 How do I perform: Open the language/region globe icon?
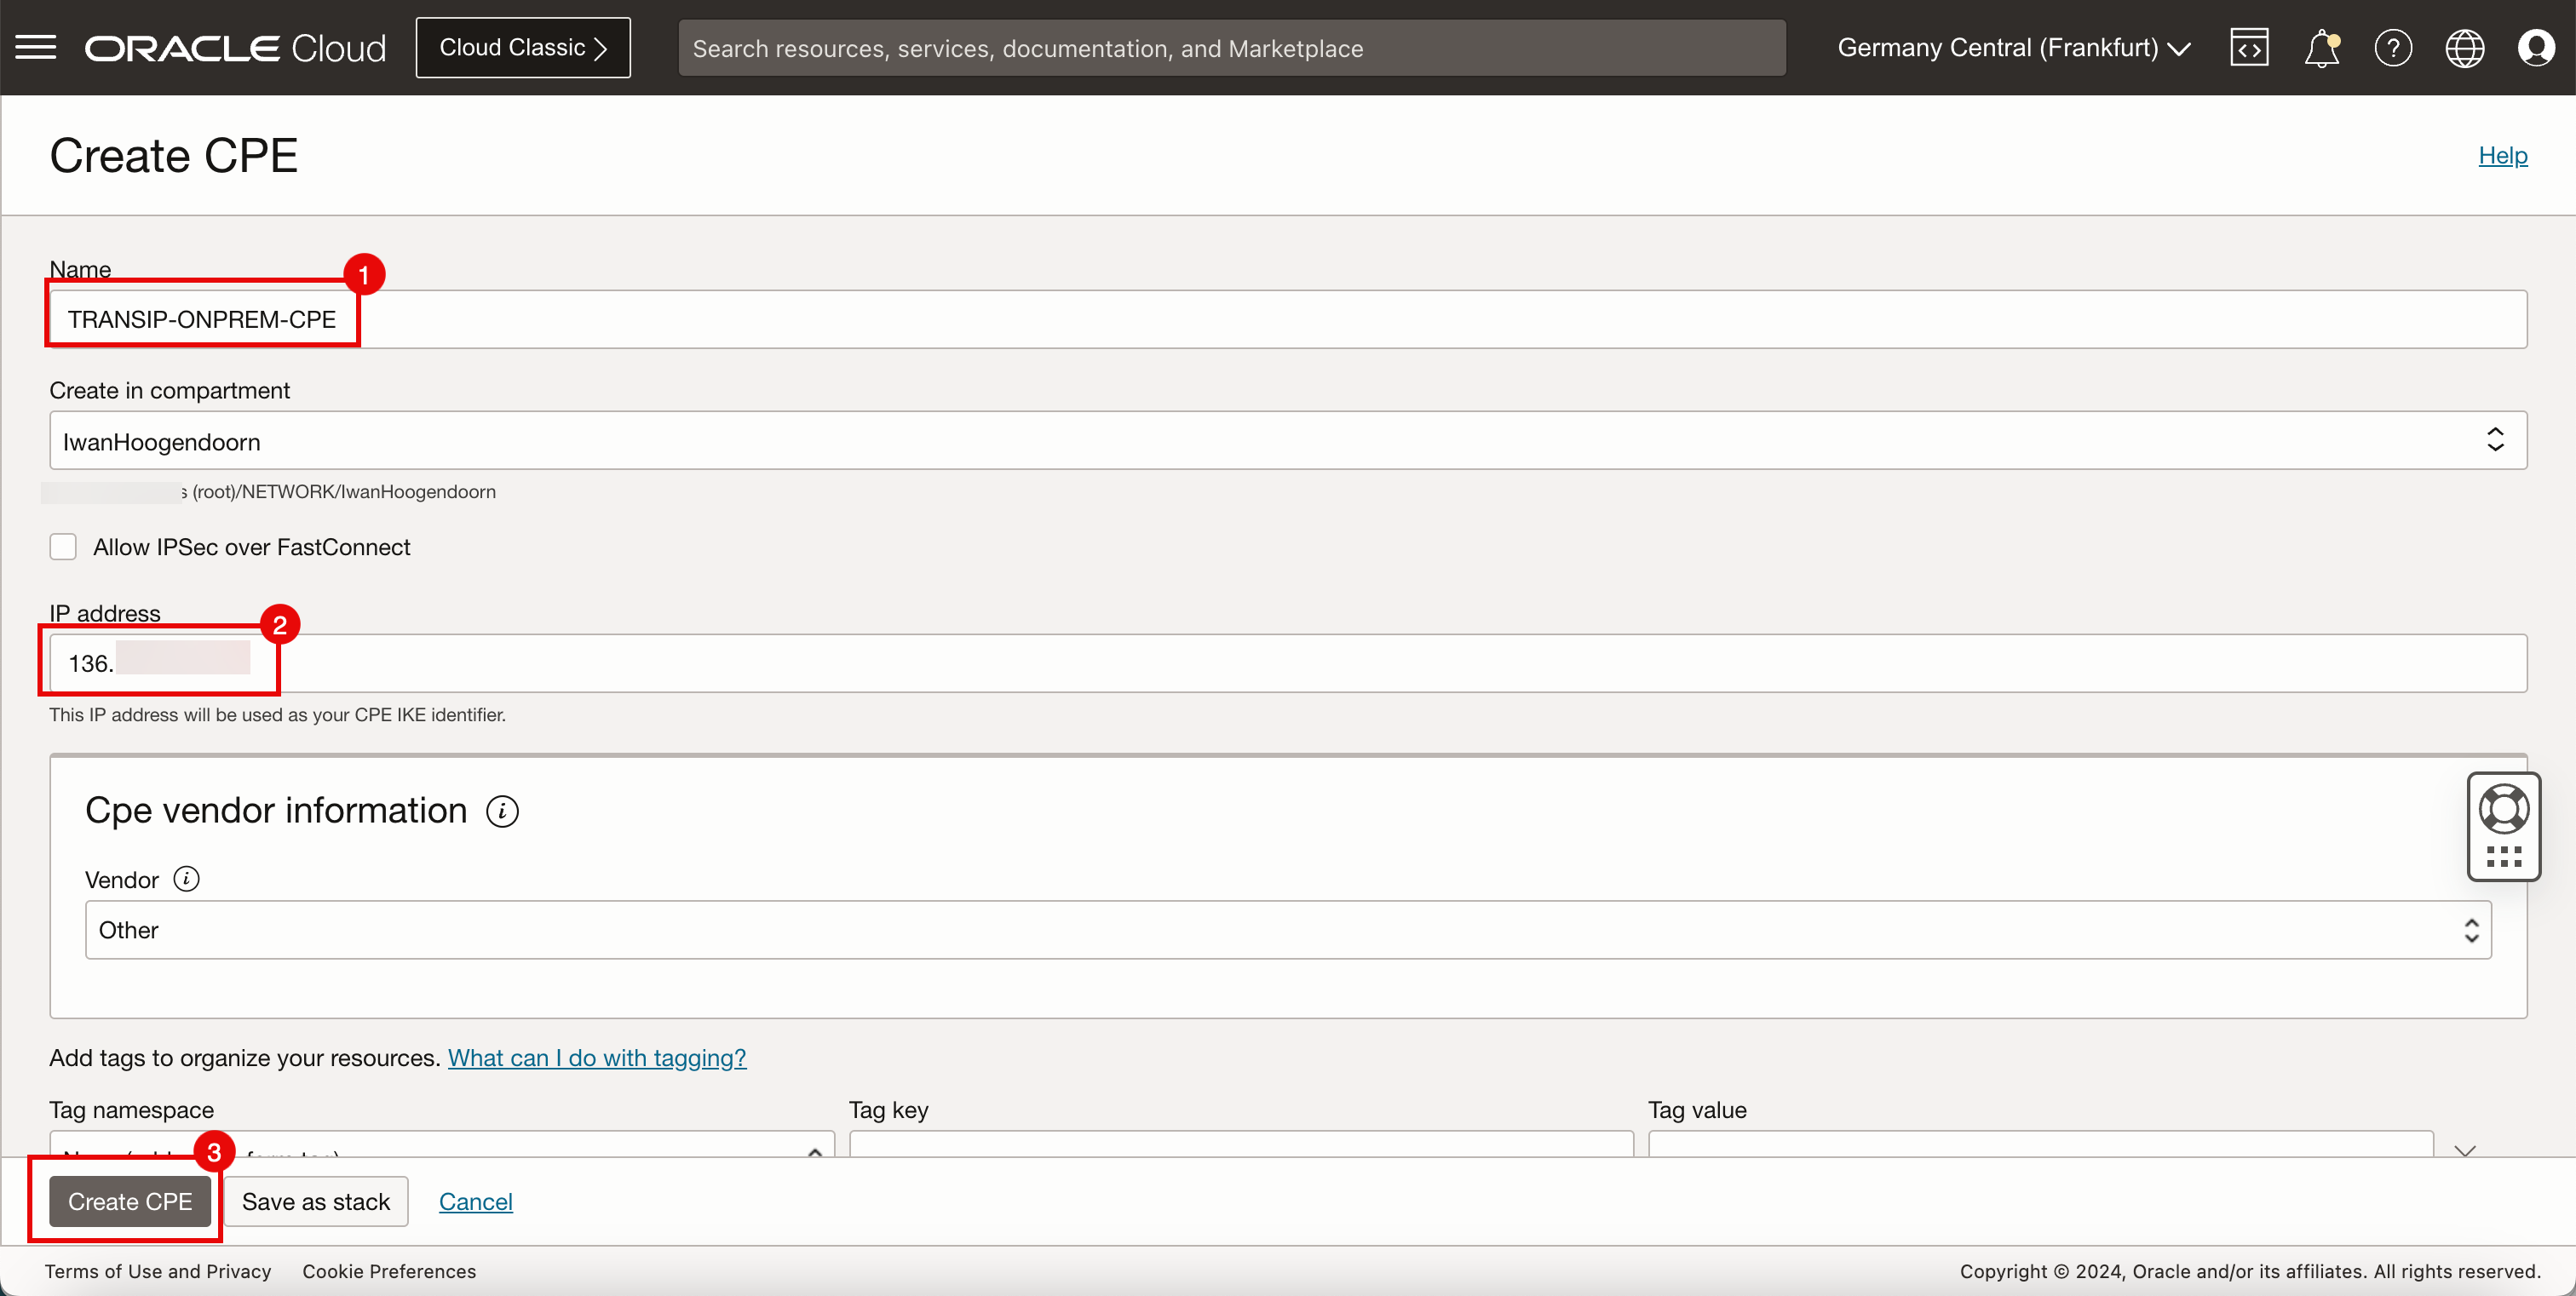click(2464, 46)
